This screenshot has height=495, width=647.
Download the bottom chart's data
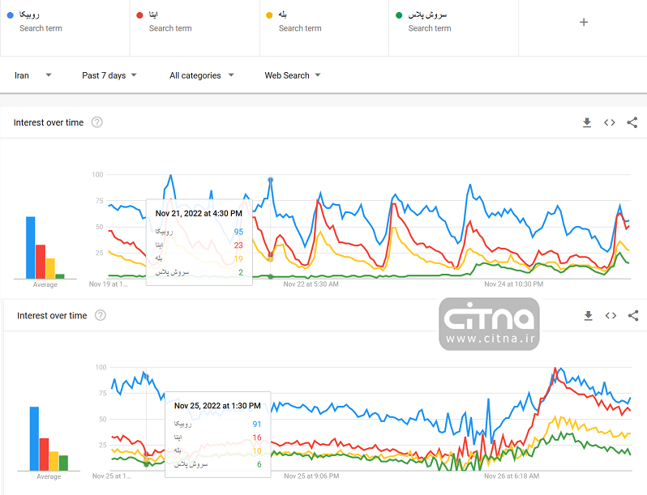pyautogui.click(x=589, y=316)
